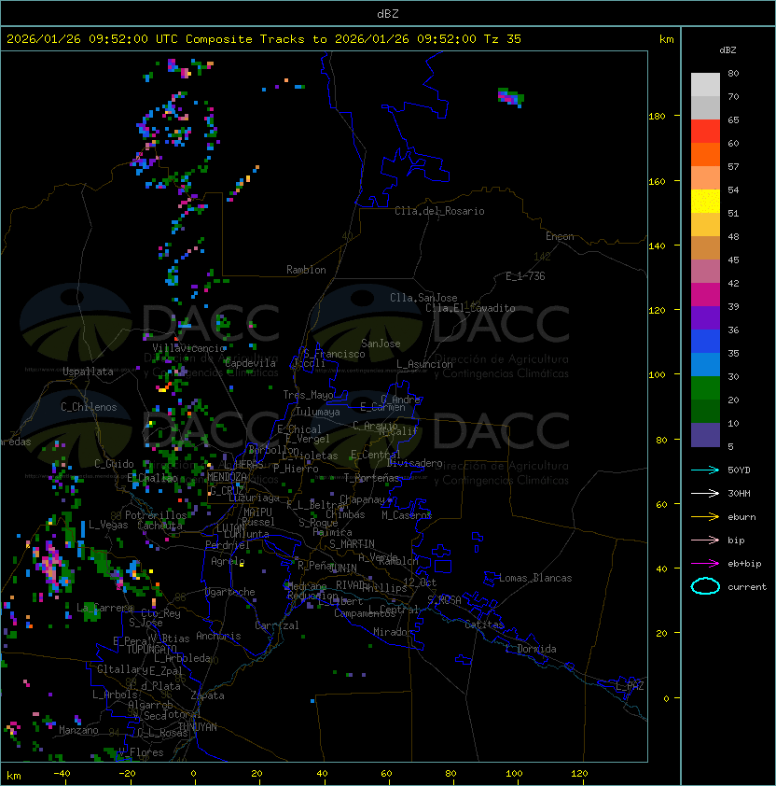Click the -20 tick on horizontal km axis
Viewport: 776px width, 786px height.
pyautogui.click(x=127, y=774)
